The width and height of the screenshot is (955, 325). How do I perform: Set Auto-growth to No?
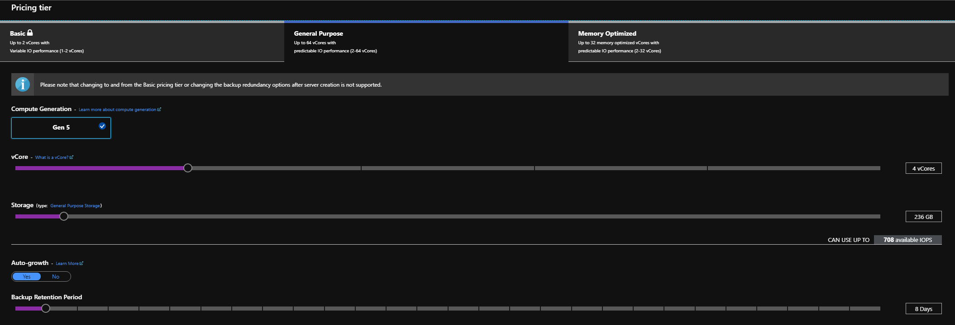[56, 277]
